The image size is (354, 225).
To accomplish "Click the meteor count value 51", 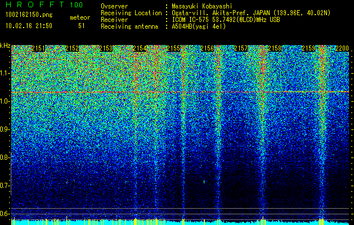I will (x=81, y=26).
